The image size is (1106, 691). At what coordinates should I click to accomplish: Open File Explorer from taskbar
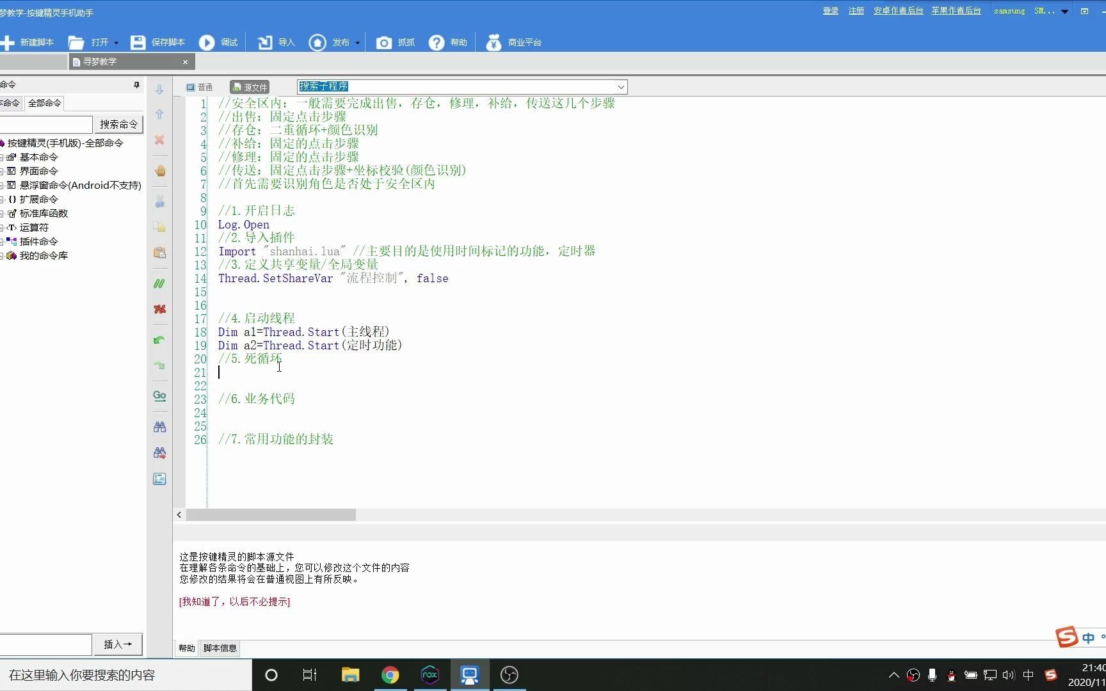pos(350,675)
